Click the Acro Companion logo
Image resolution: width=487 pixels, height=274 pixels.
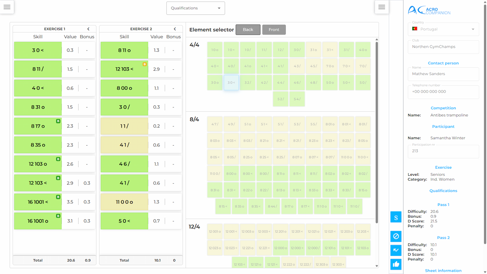(x=429, y=10)
